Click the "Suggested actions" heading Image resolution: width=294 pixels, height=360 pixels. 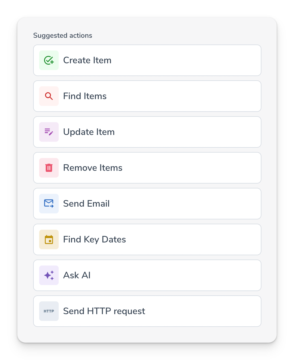click(63, 36)
